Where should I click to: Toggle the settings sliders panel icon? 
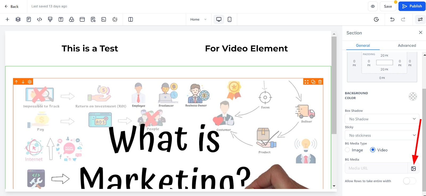pyautogui.click(x=420, y=19)
